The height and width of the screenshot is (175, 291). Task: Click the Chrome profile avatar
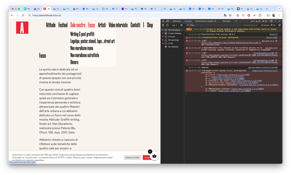pyautogui.click(x=273, y=15)
